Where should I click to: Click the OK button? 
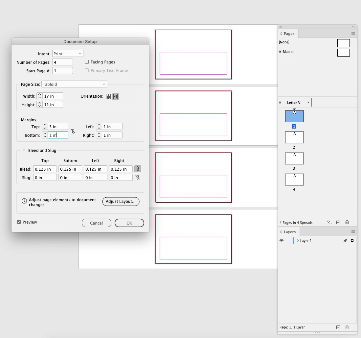(129, 223)
